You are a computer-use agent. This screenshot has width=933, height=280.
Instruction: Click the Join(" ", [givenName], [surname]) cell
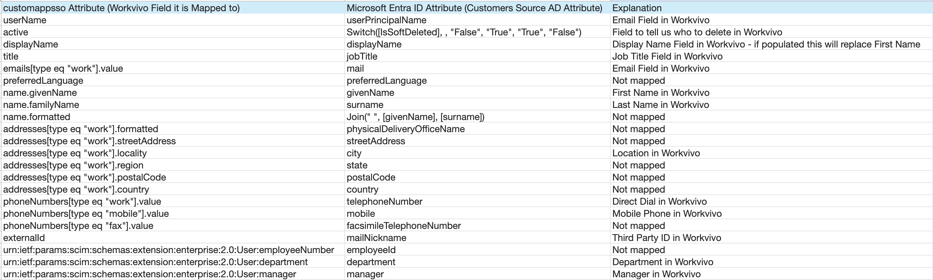click(x=415, y=117)
